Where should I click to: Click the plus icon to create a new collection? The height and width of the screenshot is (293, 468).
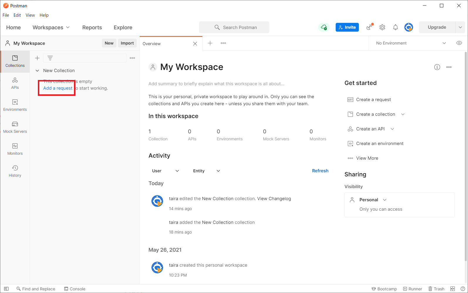coord(37,58)
